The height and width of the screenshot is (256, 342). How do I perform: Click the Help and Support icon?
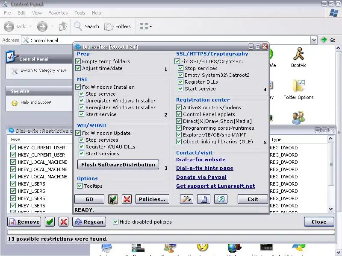click(x=15, y=103)
